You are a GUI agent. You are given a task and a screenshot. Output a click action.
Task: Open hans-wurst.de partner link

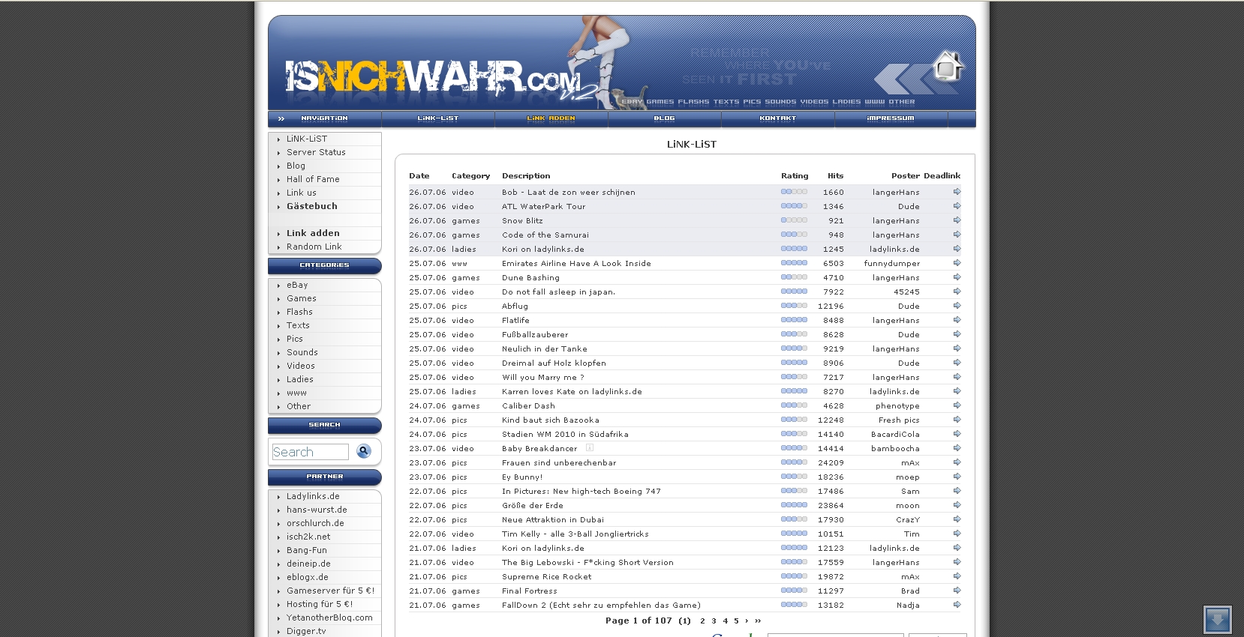[316, 510]
